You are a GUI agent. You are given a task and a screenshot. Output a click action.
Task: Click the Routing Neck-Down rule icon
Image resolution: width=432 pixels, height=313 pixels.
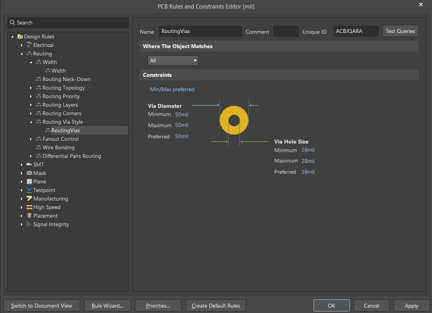[39, 79]
